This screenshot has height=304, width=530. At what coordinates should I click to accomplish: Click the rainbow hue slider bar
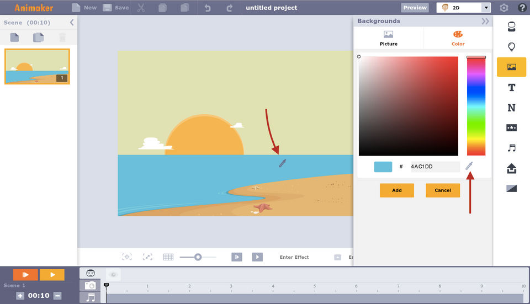tap(476, 106)
